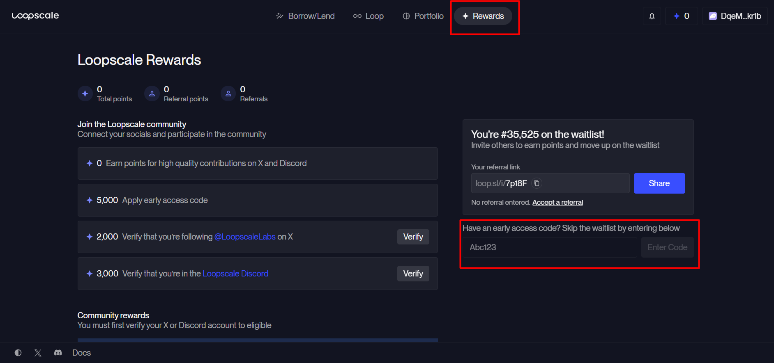Click the Total points sparkle badge
Screen dimensions: 774x363
[85, 94]
